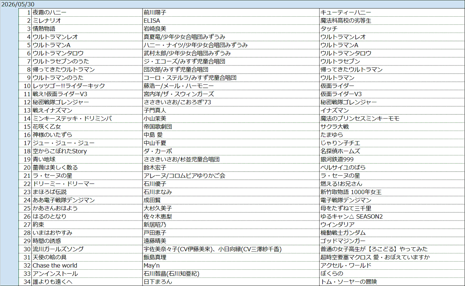The image size is (465, 286).
Task: Select song まほろば伝説
Action: pyautogui.click(x=50, y=191)
